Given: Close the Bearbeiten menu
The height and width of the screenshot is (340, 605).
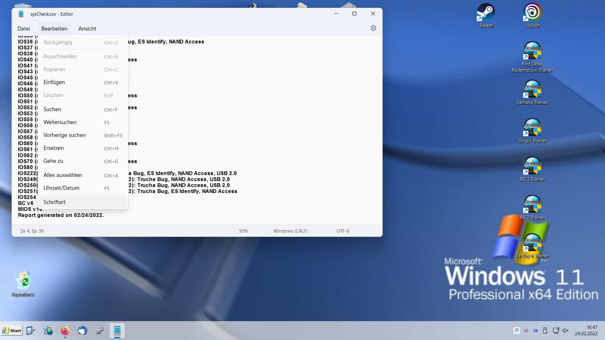Looking at the screenshot, I should (54, 29).
